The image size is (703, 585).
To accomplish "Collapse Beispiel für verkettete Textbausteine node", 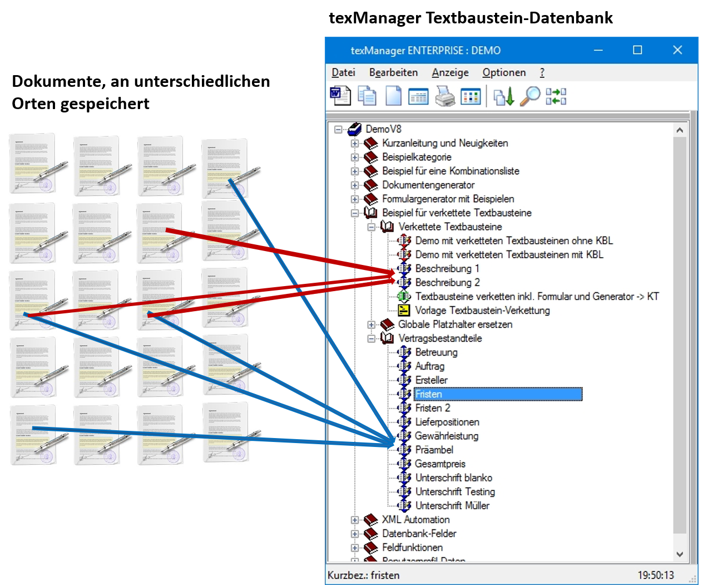I will coord(355,213).
